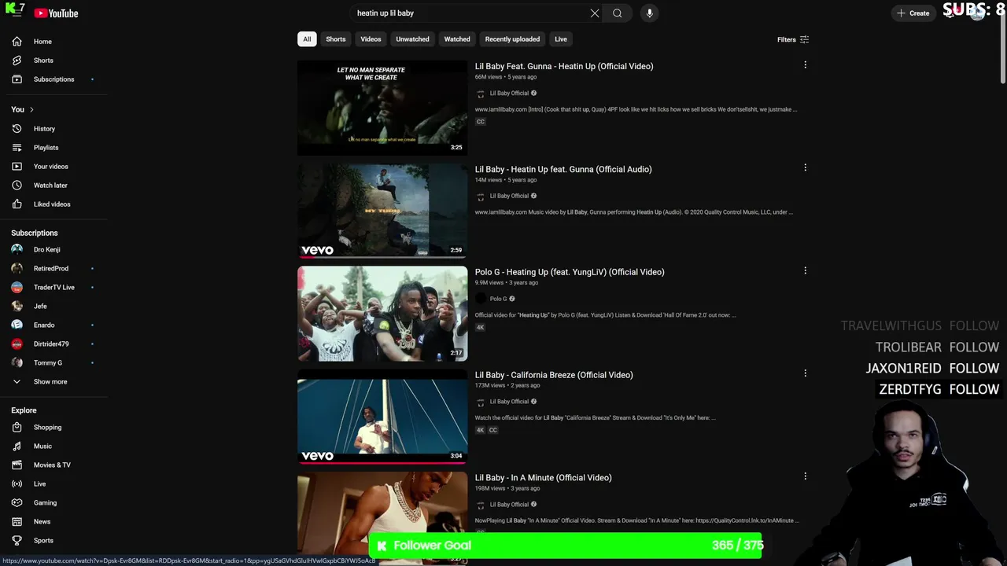Open Lil Baby Official channel under Heatin Up Official Video
The height and width of the screenshot is (566, 1007).
pyautogui.click(x=509, y=94)
